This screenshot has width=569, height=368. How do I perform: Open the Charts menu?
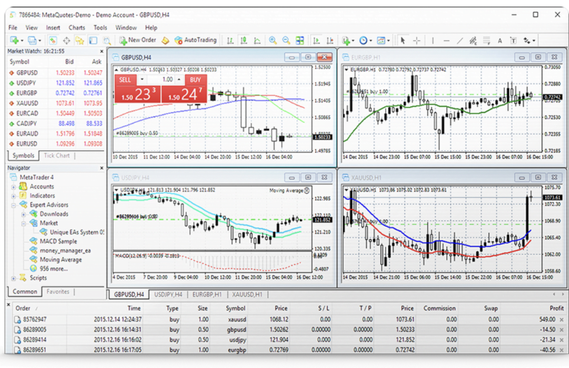coord(77,28)
